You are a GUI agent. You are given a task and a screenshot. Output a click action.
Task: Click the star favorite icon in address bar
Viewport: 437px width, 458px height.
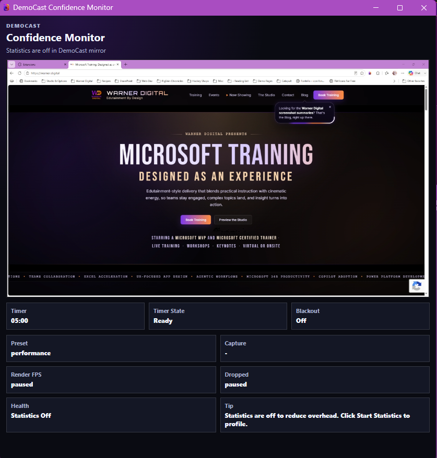coord(362,73)
